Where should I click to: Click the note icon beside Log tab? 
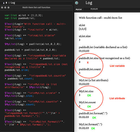[4, 3]
